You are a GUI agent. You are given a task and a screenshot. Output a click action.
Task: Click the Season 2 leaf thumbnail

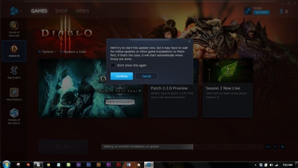click(228, 71)
